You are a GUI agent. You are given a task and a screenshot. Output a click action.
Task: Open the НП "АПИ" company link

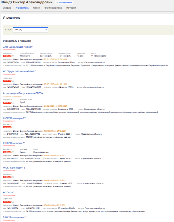click(x=8, y=192)
